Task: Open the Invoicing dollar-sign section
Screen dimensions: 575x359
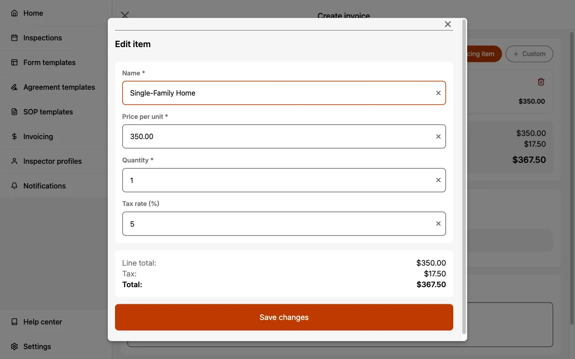Action: (38, 136)
